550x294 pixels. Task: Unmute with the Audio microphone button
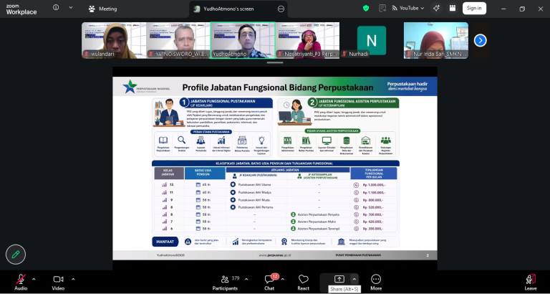click(x=21, y=283)
